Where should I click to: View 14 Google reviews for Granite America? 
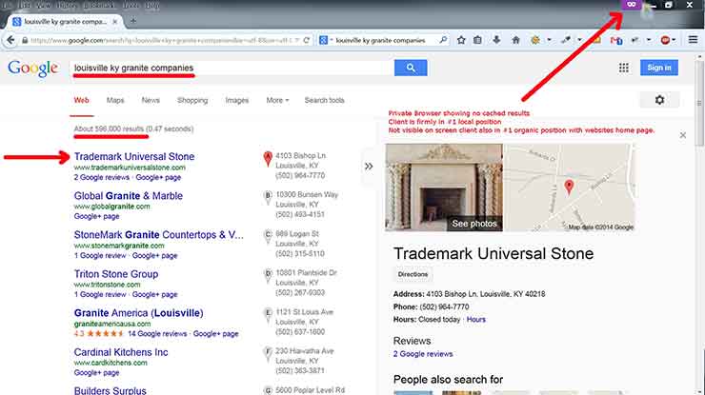[157, 334]
